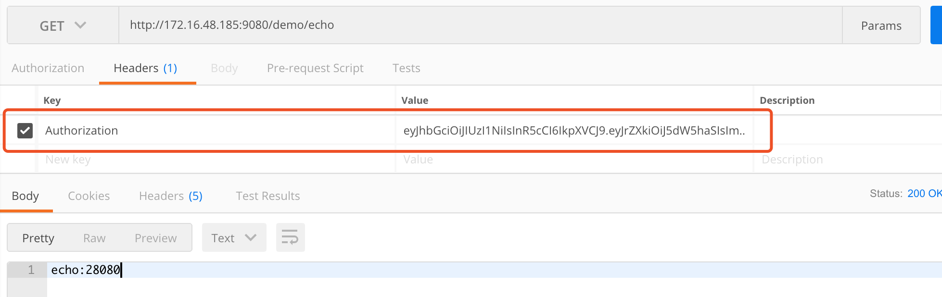Select the Pretty response view
The height and width of the screenshot is (297, 942).
point(38,238)
